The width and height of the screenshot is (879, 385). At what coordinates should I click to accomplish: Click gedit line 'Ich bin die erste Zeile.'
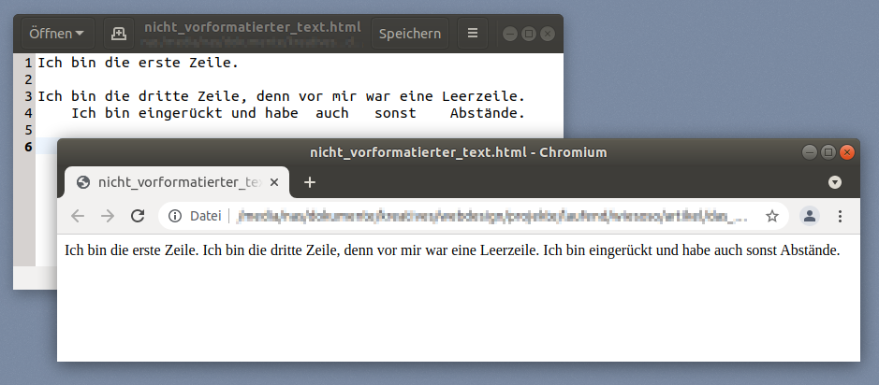pos(138,64)
